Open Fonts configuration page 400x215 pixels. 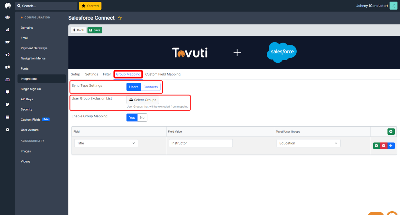tap(24, 68)
